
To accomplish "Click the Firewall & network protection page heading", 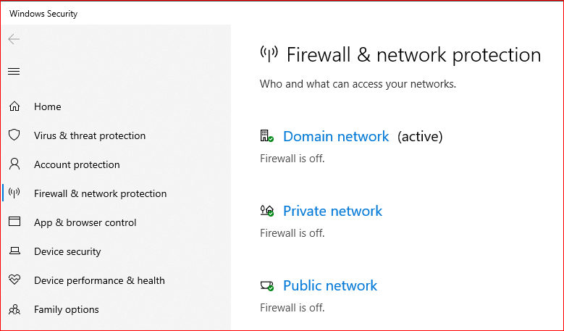I will pos(413,55).
